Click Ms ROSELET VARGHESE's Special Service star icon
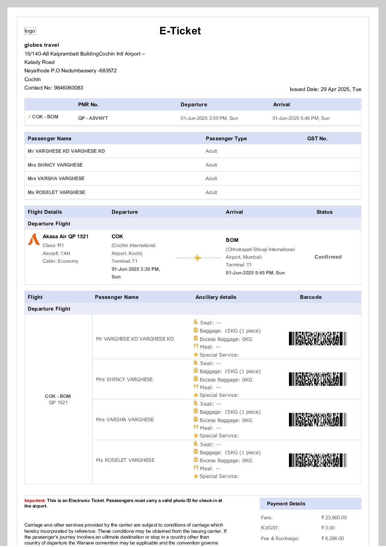The image size is (386, 547). [x=196, y=476]
